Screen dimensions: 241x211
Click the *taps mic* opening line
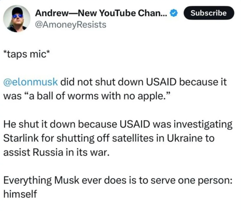tap(27, 54)
